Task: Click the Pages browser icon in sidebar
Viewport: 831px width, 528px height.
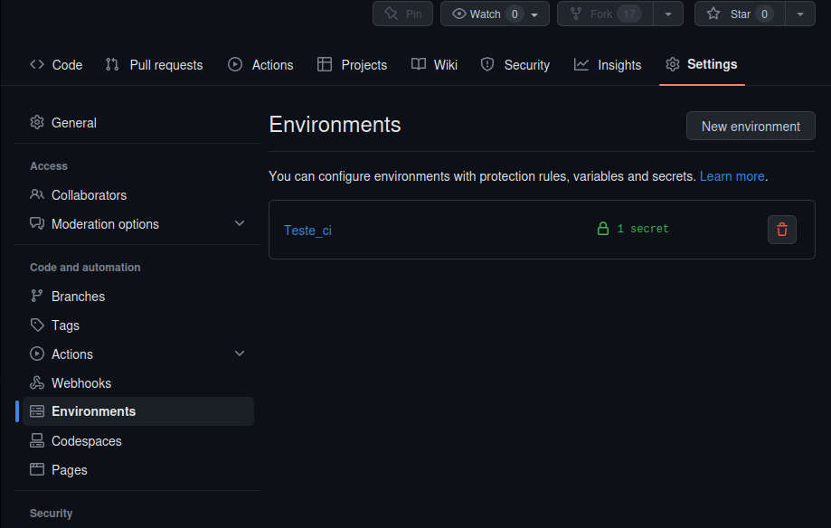Action: coord(37,469)
